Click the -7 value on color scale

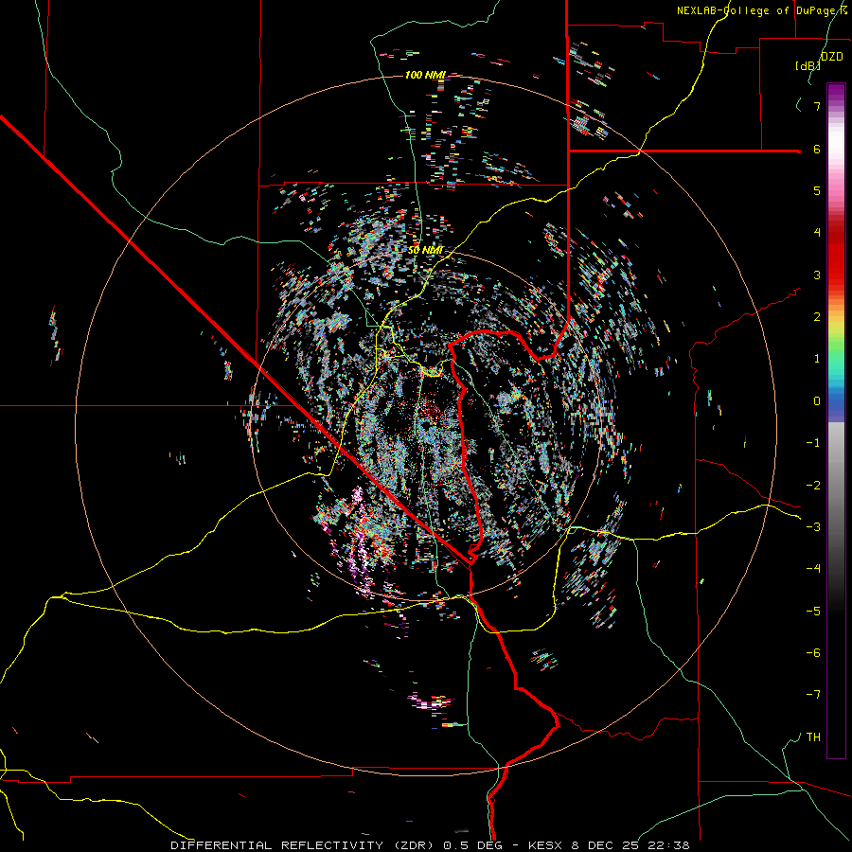pyautogui.click(x=813, y=695)
